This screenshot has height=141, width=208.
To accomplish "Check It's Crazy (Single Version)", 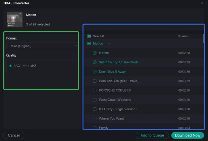I will 95,109.
